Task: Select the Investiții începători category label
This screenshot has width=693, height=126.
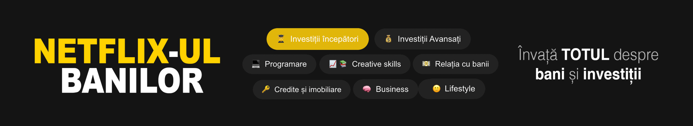Action: pyautogui.click(x=324, y=39)
